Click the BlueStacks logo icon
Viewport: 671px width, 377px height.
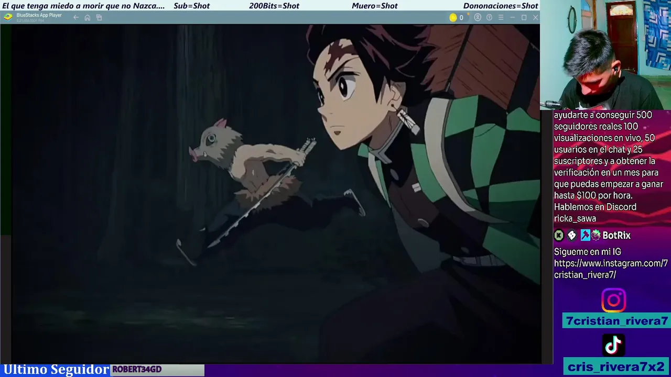[8, 17]
